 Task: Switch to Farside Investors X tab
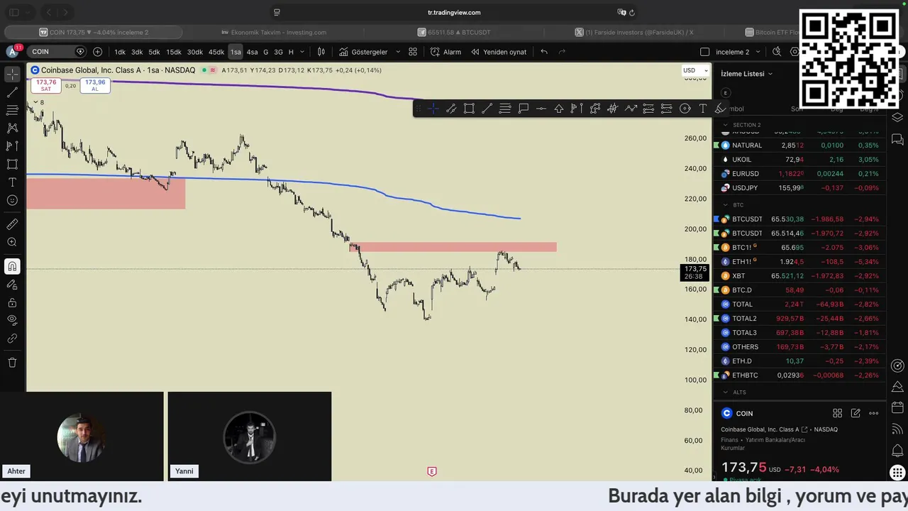coord(634,33)
